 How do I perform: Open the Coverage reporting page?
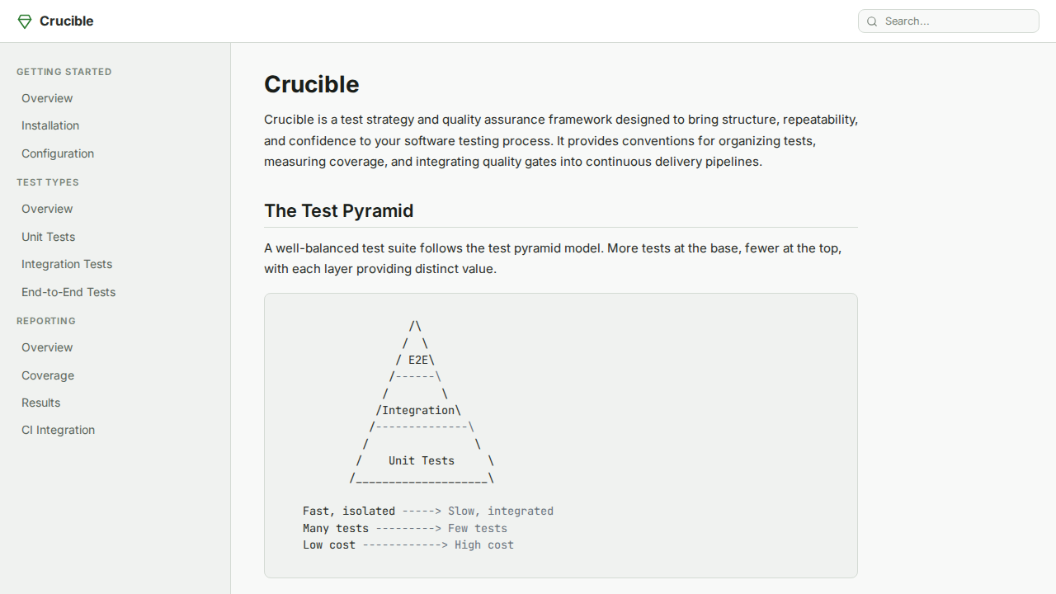click(x=48, y=375)
